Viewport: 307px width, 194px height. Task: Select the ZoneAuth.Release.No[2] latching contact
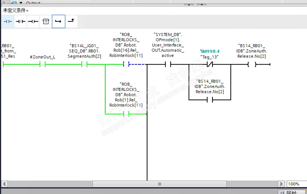210,100
